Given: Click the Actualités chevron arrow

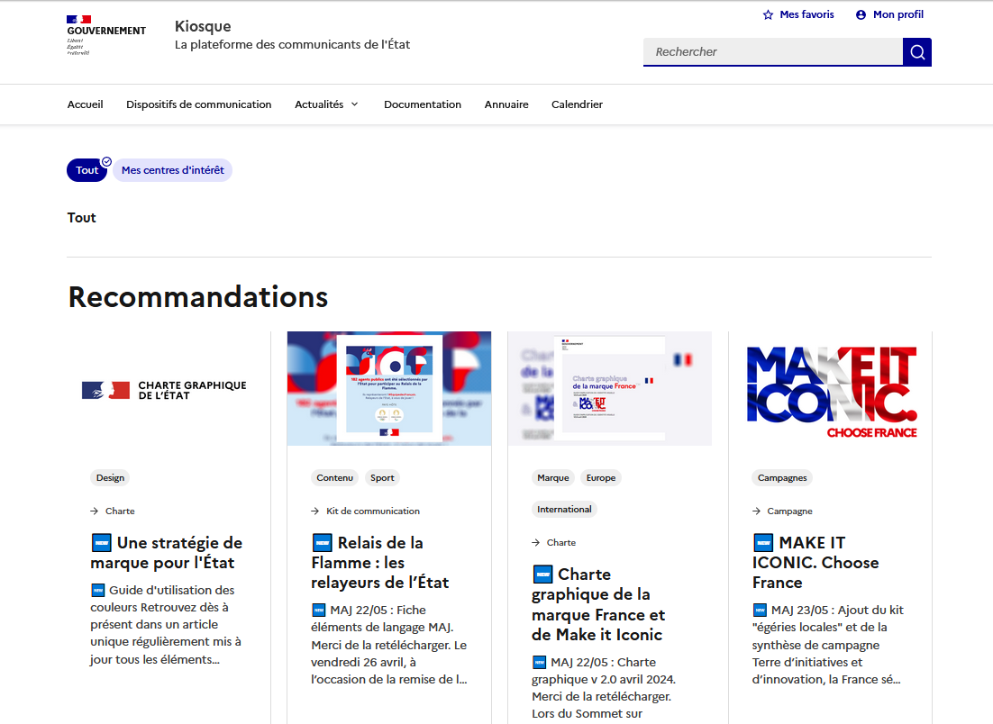Looking at the screenshot, I should (355, 104).
